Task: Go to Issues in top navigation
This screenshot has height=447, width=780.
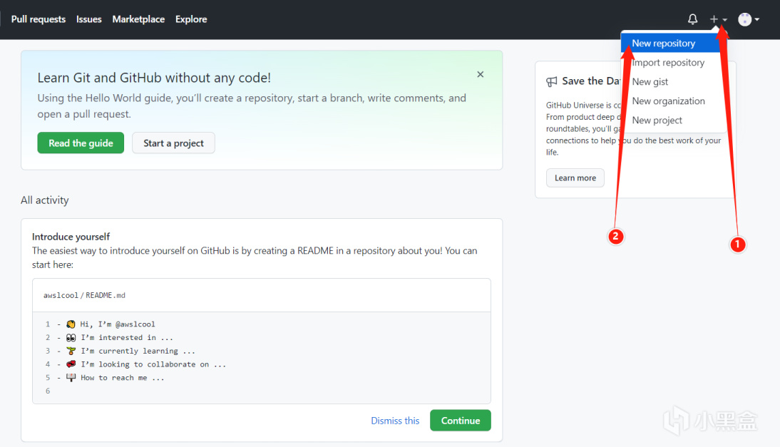Action: pos(89,19)
